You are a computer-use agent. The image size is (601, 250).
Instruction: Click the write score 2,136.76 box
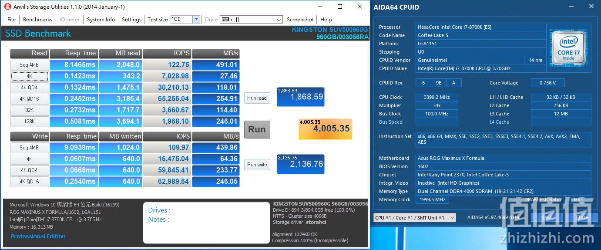click(x=301, y=164)
